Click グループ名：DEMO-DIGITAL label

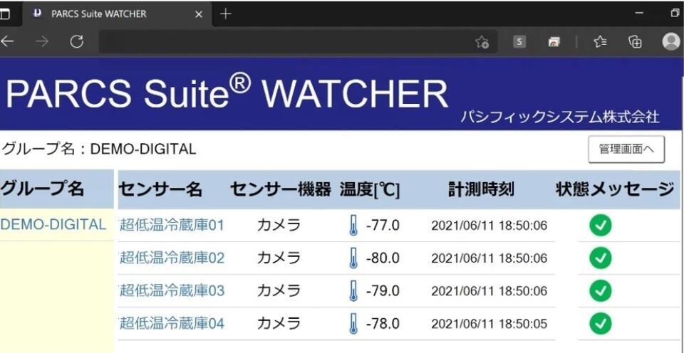tap(98, 149)
